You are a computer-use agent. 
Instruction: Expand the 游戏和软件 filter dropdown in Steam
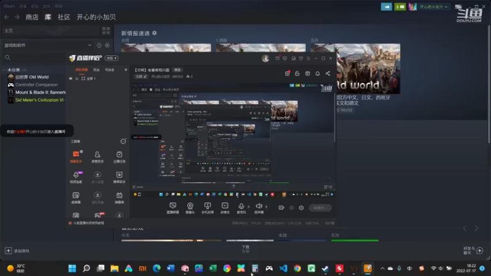(90, 45)
